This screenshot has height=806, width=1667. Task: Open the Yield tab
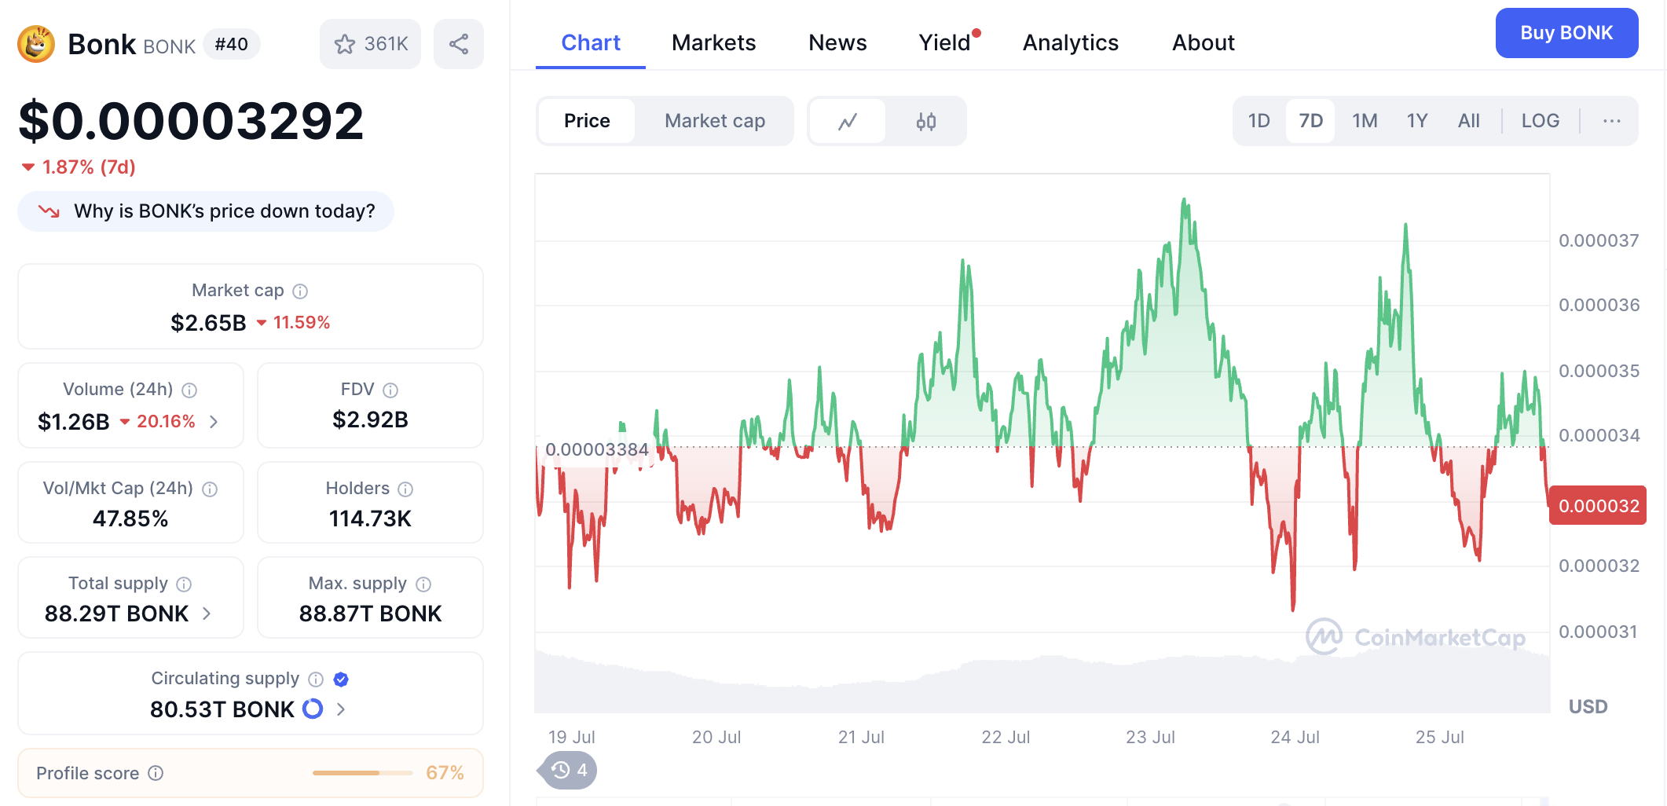click(x=945, y=42)
